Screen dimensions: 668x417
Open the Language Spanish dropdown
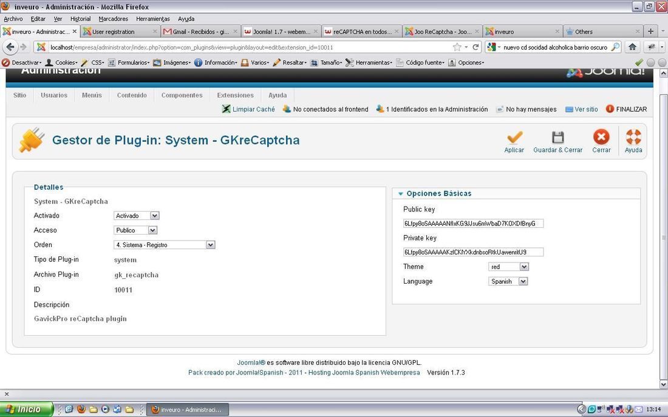point(508,281)
